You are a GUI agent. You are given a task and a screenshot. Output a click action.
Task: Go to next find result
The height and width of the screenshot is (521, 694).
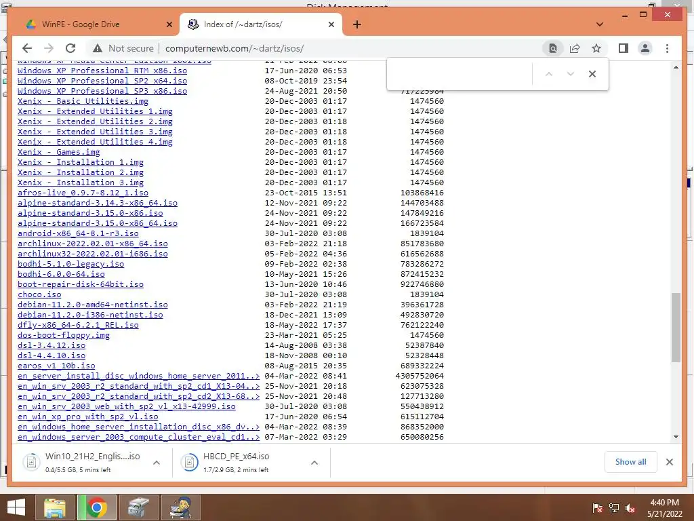tap(571, 74)
